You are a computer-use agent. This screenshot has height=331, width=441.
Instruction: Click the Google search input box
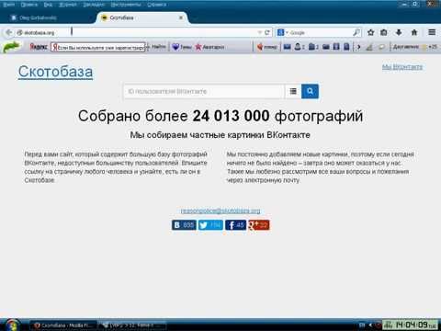320,32
